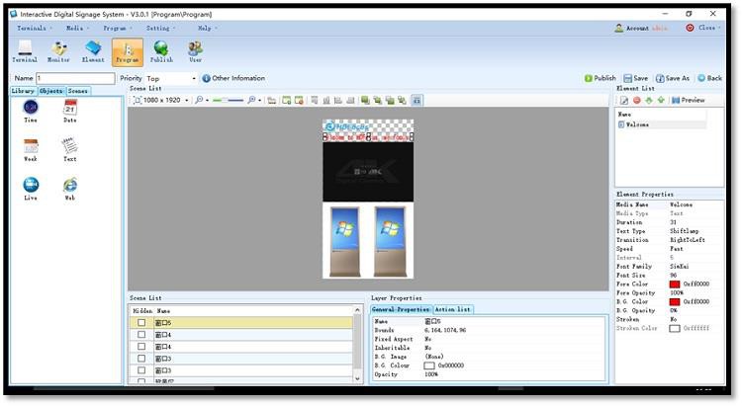Open the Priority dropdown showing Top
Screen dimensions: 742x406
click(171, 78)
